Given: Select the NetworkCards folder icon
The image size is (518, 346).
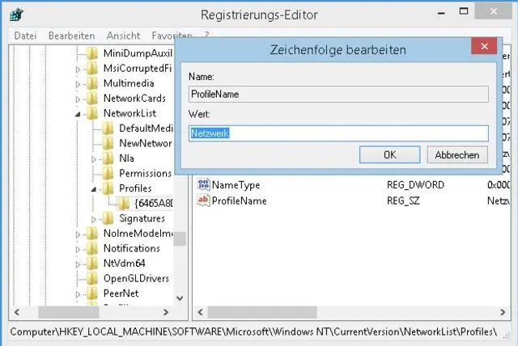Looking at the screenshot, I should click(x=92, y=99).
